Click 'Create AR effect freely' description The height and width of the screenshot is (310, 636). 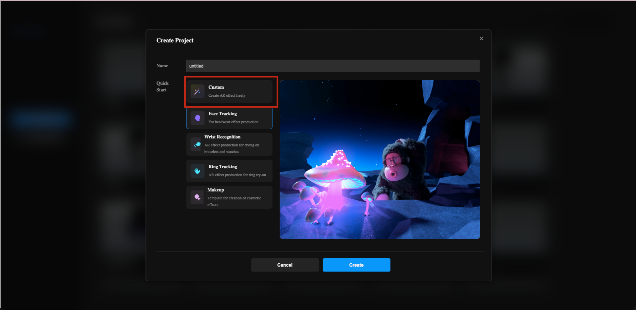point(227,95)
